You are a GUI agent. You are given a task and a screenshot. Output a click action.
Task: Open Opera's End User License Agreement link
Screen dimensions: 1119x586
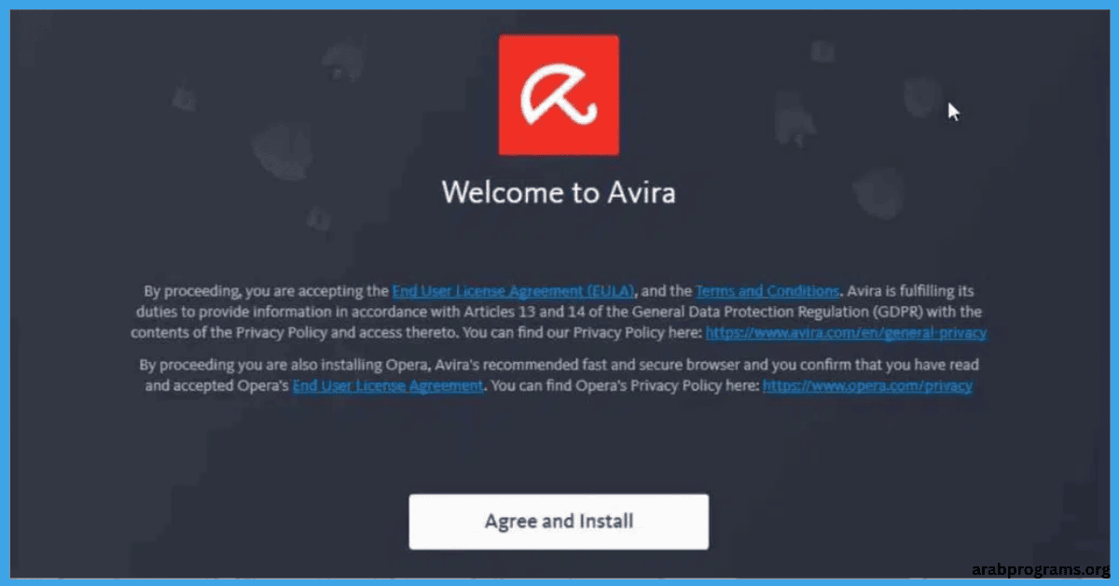point(388,385)
